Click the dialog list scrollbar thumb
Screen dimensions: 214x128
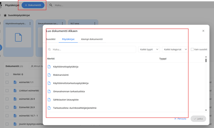[x=206, y=60]
